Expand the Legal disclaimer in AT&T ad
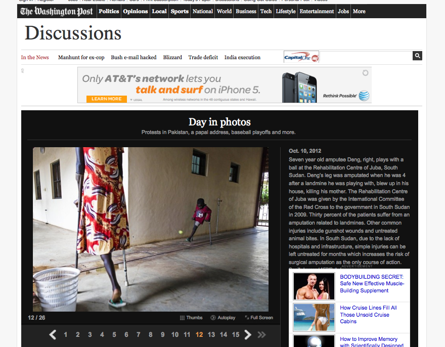This screenshot has height=347, width=445. [x=136, y=100]
